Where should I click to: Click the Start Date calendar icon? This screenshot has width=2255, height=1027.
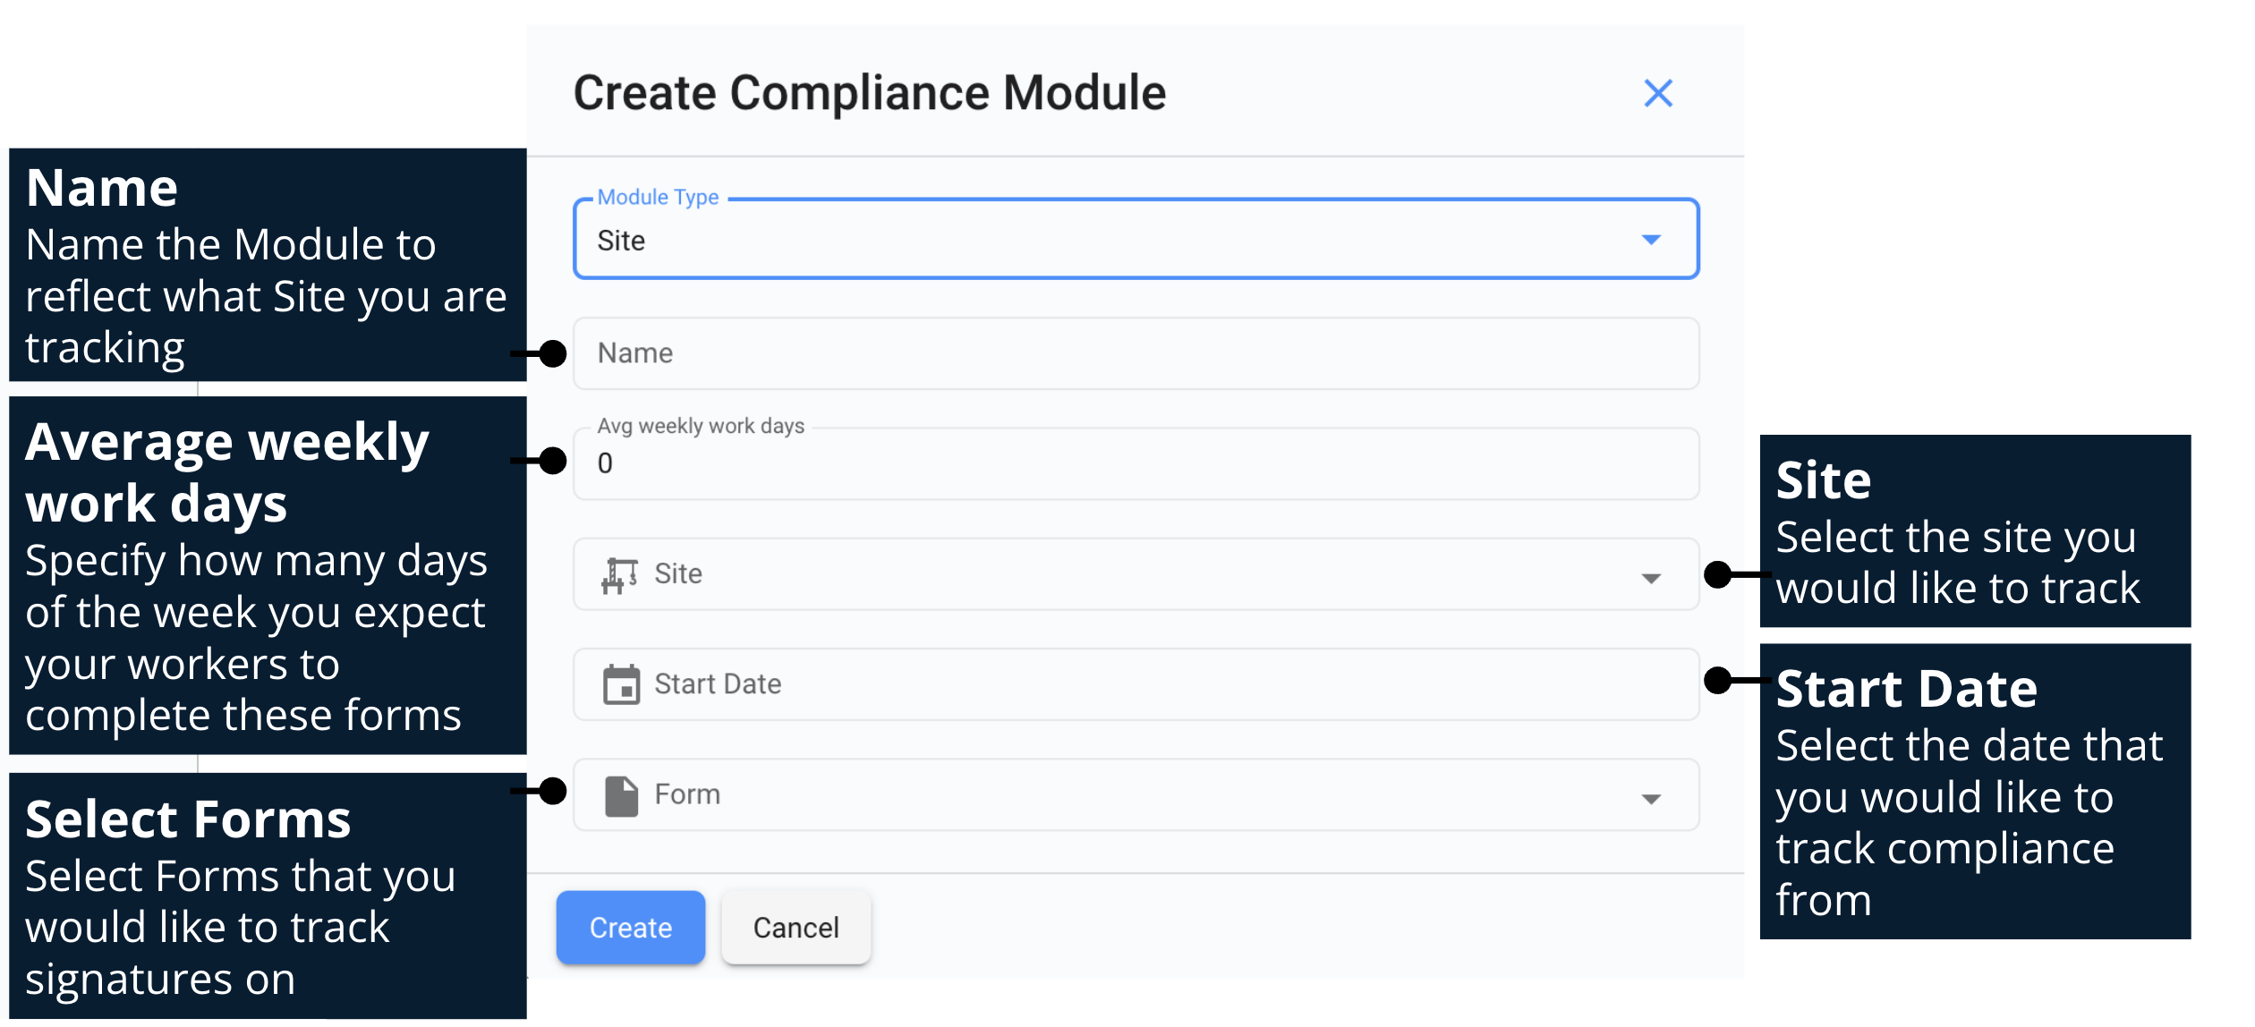point(621,685)
